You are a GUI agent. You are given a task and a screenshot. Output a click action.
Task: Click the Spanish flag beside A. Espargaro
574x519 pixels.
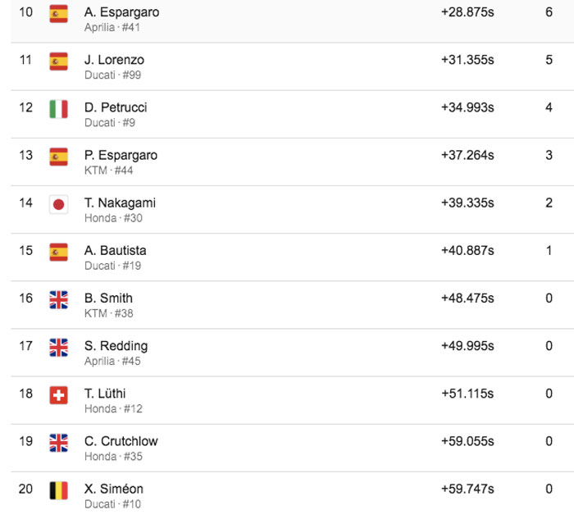tap(58, 14)
